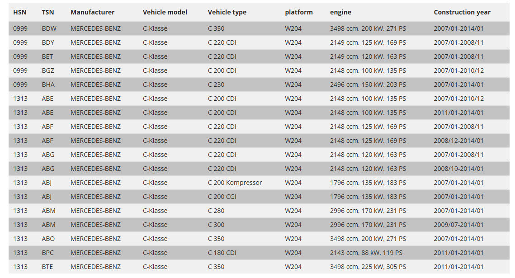515x278 pixels.
Task: Click the C 200 Kompressor vehicle type
Action: (x=235, y=183)
